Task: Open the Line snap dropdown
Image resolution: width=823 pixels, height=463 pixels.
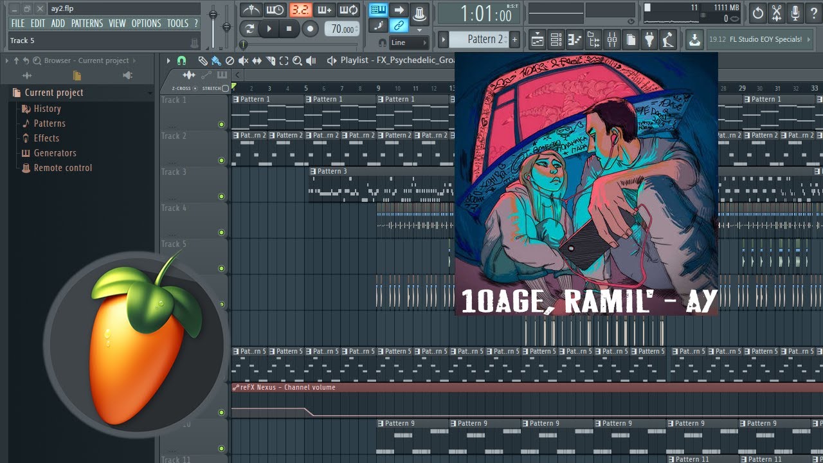Action: click(x=409, y=42)
